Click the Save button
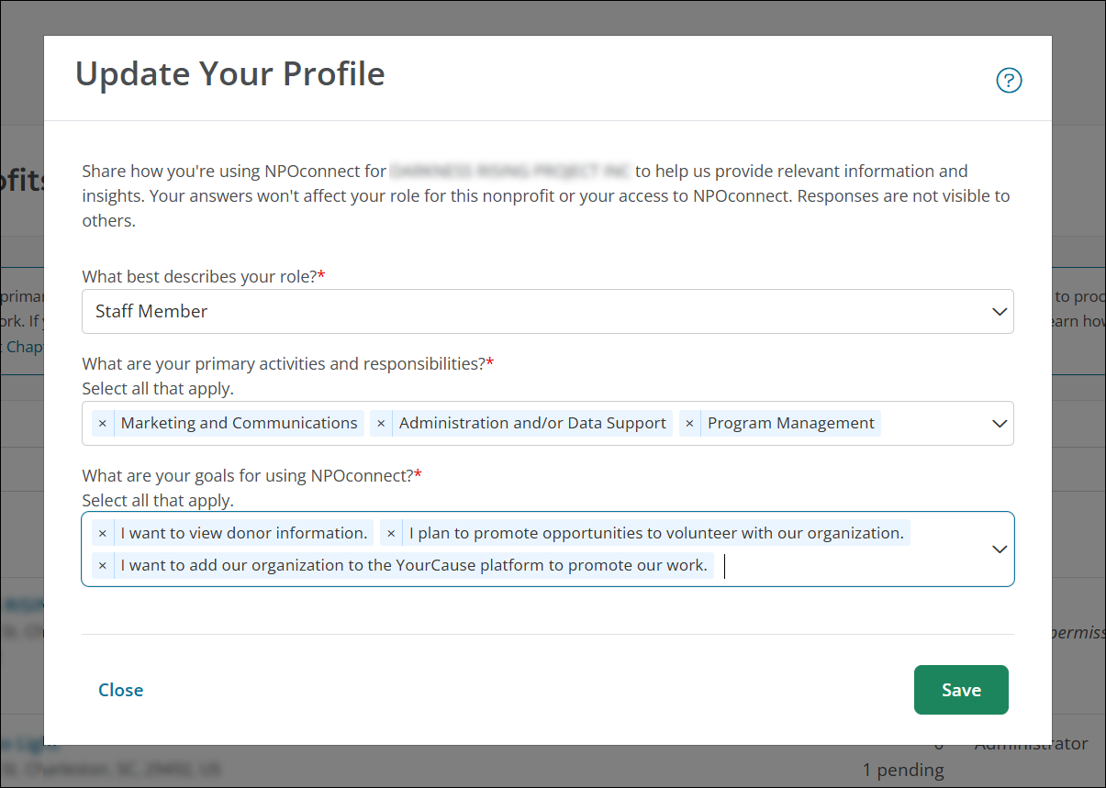This screenshot has width=1106, height=788. coord(961,690)
